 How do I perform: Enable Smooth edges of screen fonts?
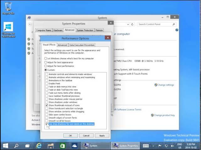click(x=47, y=118)
